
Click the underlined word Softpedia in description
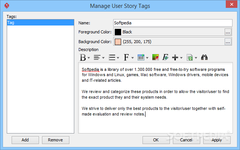pyautogui.click(x=90, y=70)
